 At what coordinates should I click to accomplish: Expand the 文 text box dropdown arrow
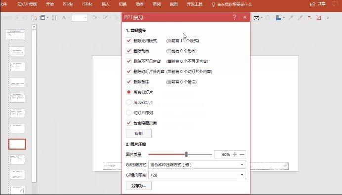pyautogui.click(x=262, y=18)
